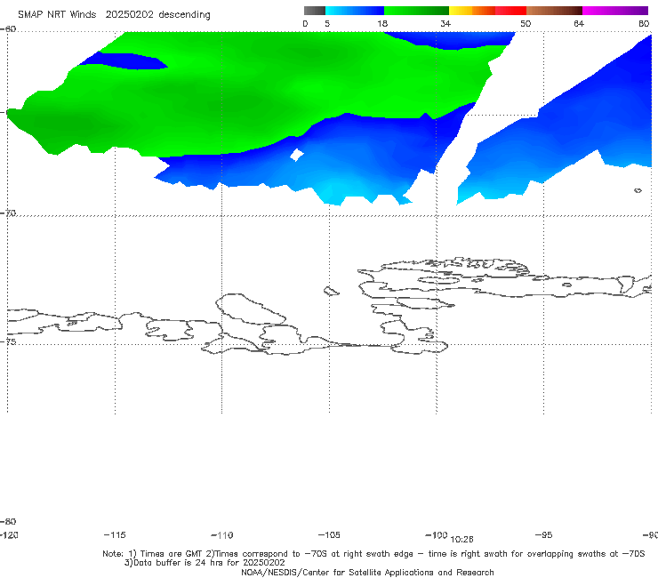
Task: Click the magenta-purple color bar segment
Action: tap(615, 11)
